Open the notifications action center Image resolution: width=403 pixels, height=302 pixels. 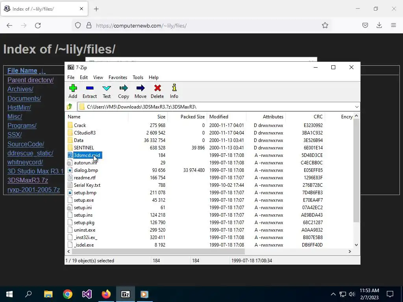(390, 294)
